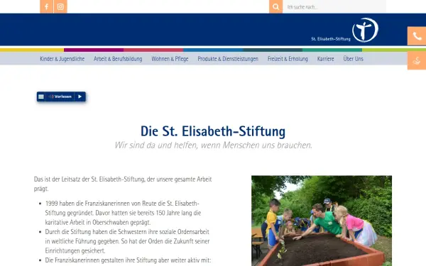Click the logo text 'St. Elisabeth-Stiftung' in header
Screen dimensions: 426x266
click(331, 39)
